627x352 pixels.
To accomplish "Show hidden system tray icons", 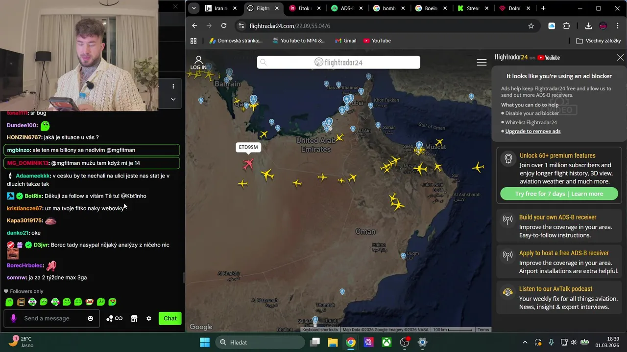I will click(x=525, y=342).
